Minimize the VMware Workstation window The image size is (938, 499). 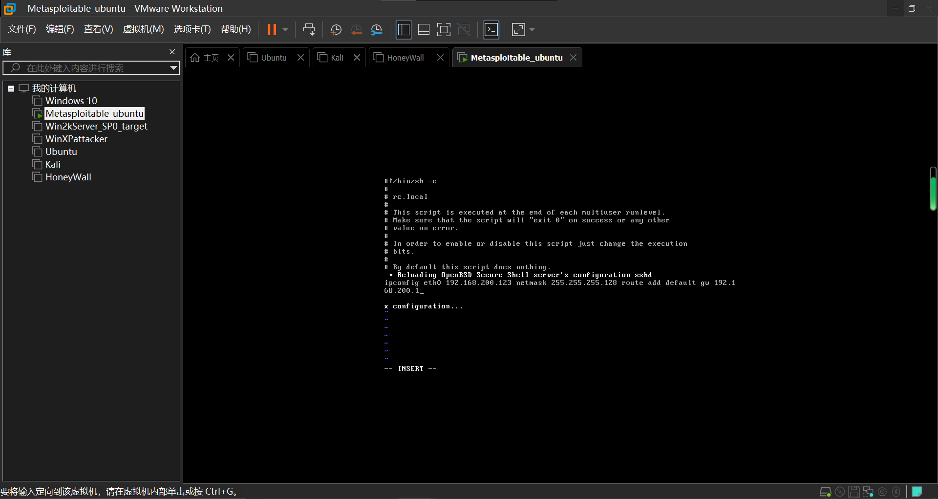pyautogui.click(x=895, y=8)
